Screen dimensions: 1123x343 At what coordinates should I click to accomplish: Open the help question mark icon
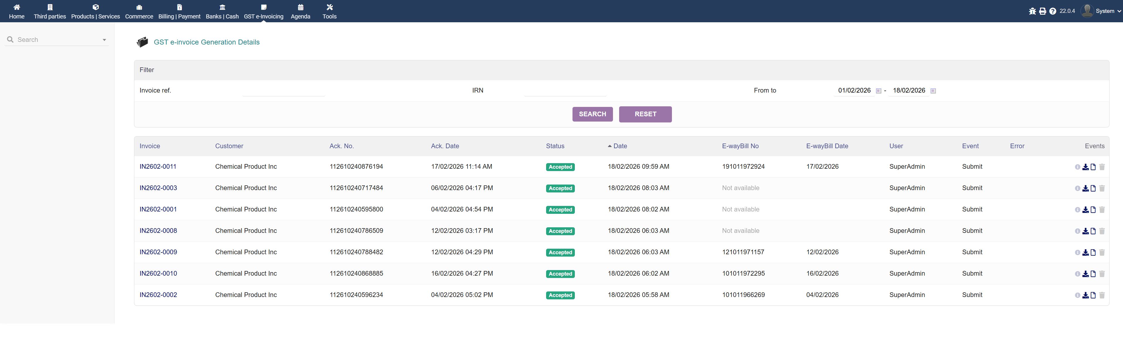click(x=1052, y=11)
